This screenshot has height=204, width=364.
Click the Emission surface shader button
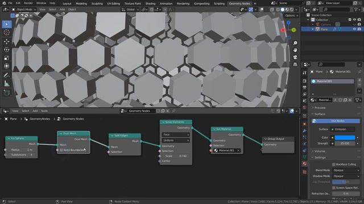343,129
